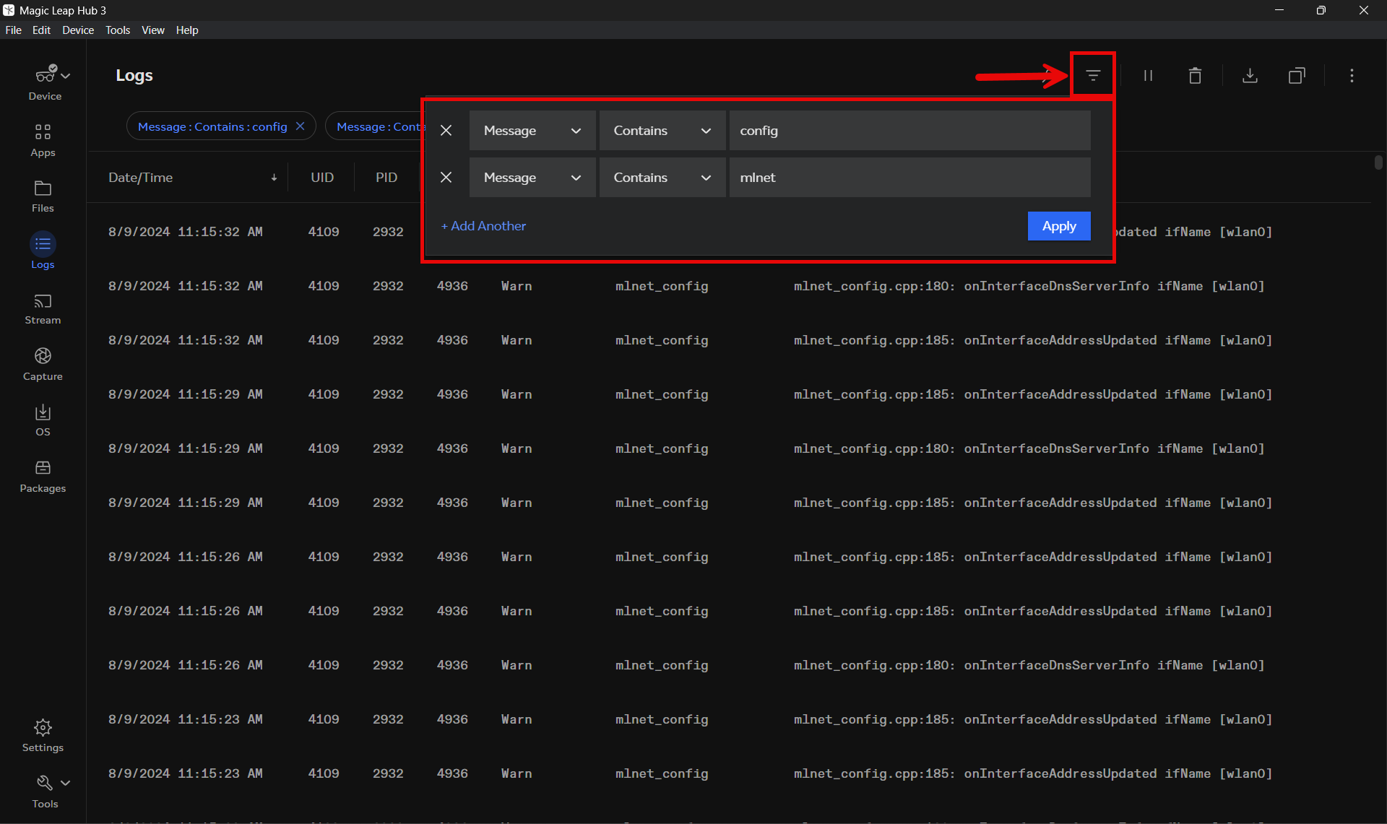Go to Packages in sidebar

tap(43, 476)
